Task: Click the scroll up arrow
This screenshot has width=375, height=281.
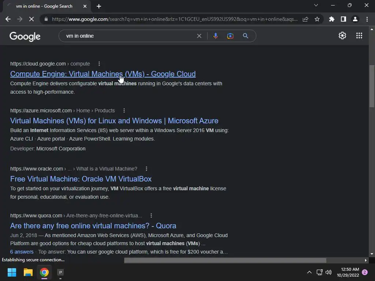Action: click(x=372, y=29)
